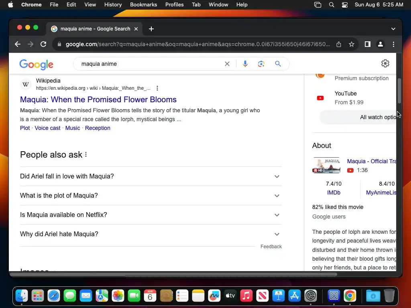Submit search with magnifier icon

coord(278,64)
